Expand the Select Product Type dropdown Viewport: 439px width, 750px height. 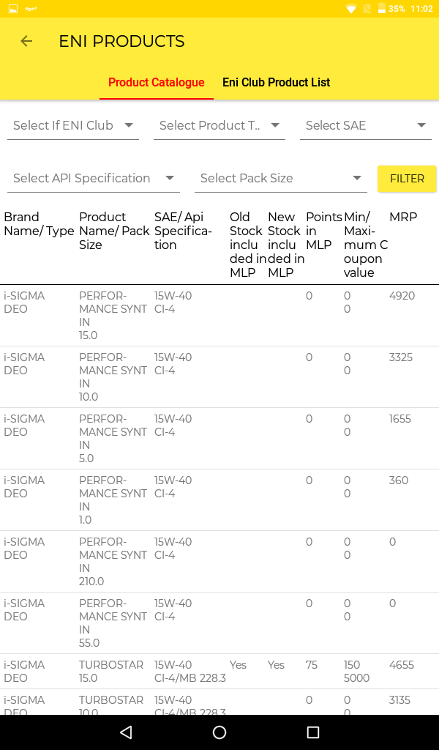(219, 125)
